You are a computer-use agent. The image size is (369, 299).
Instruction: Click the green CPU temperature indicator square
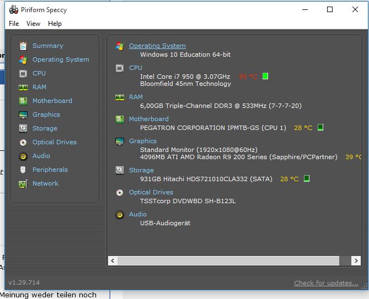(x=265, y=76)
